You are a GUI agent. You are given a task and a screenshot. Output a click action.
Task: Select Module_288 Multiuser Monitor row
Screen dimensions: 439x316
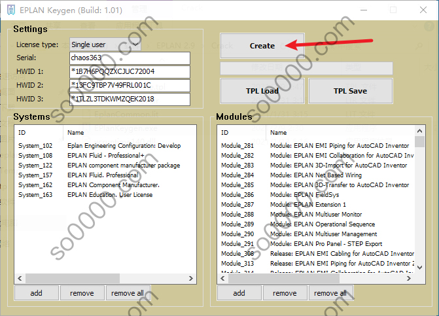(x=316, y=215)
